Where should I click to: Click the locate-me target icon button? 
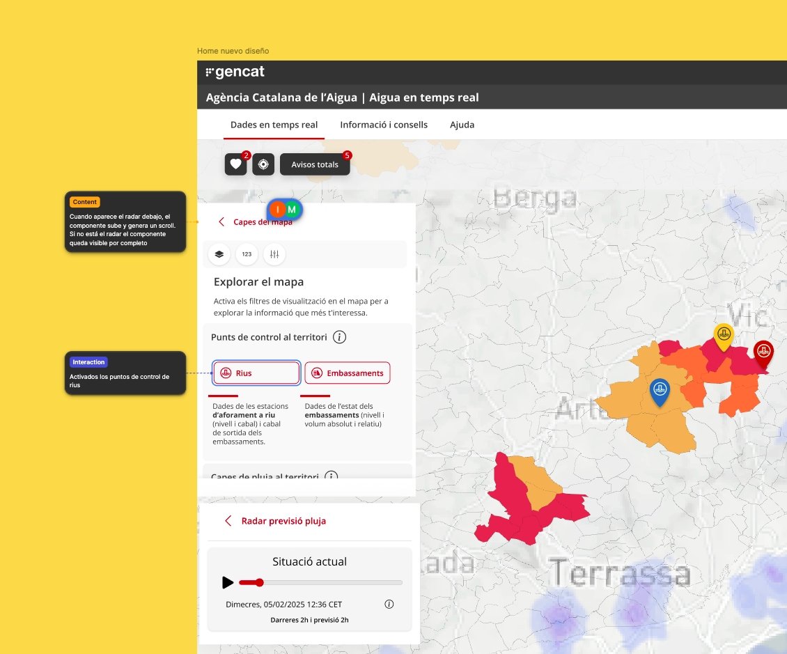tap(263, 164)
